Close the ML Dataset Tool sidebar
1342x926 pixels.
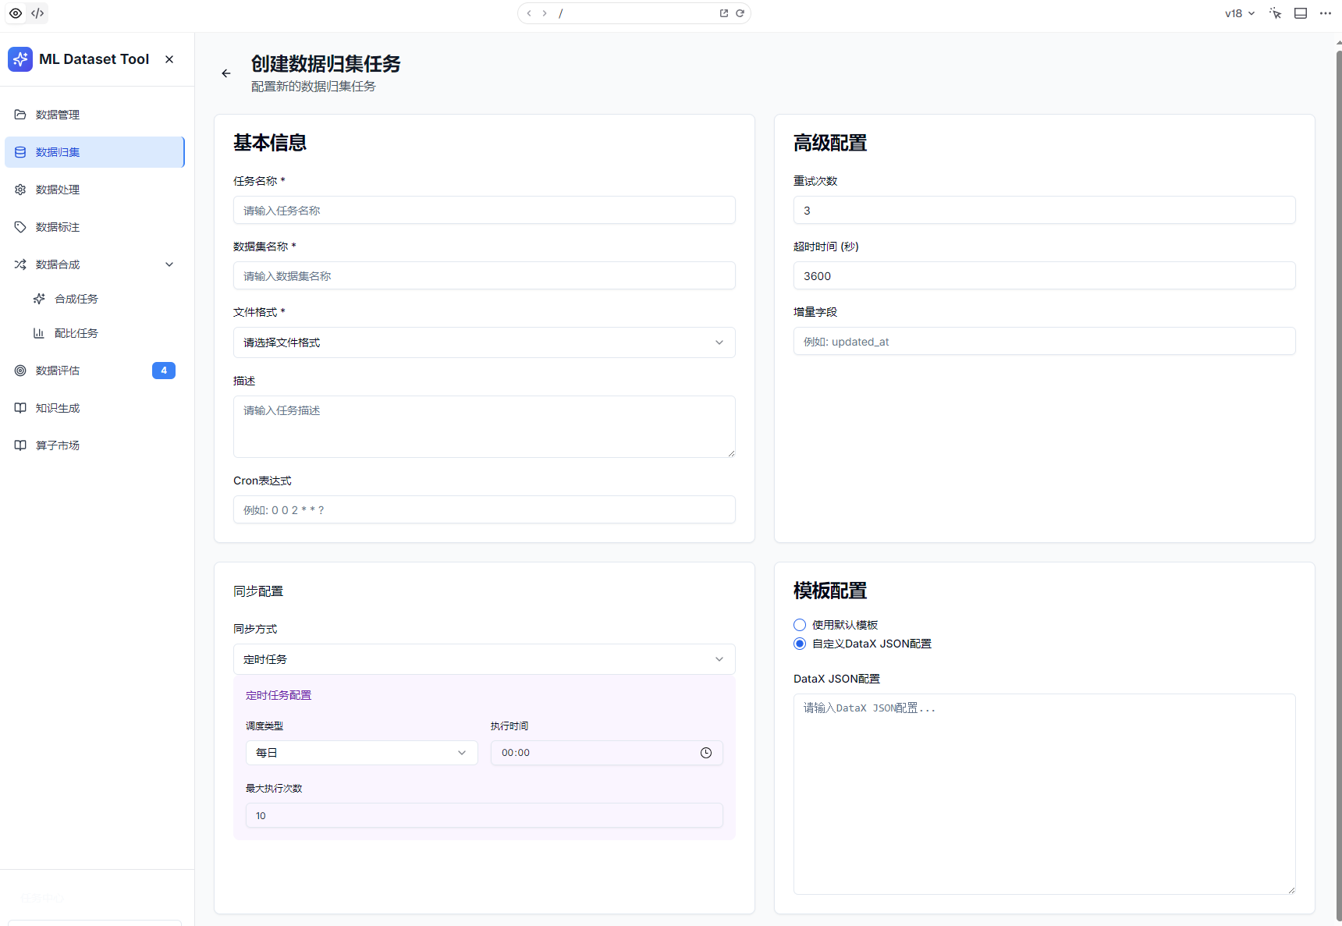tap(169, 59)
